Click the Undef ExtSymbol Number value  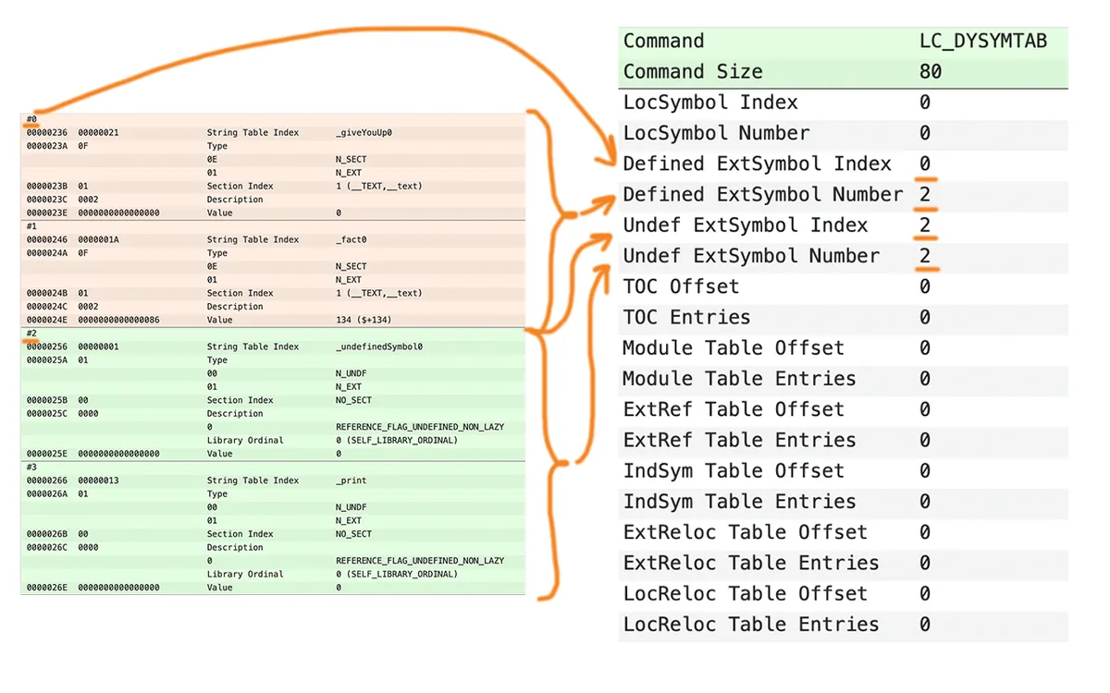pos(924,256)
